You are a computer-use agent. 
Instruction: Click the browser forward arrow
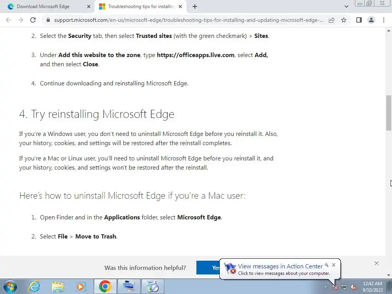(21, 20)
